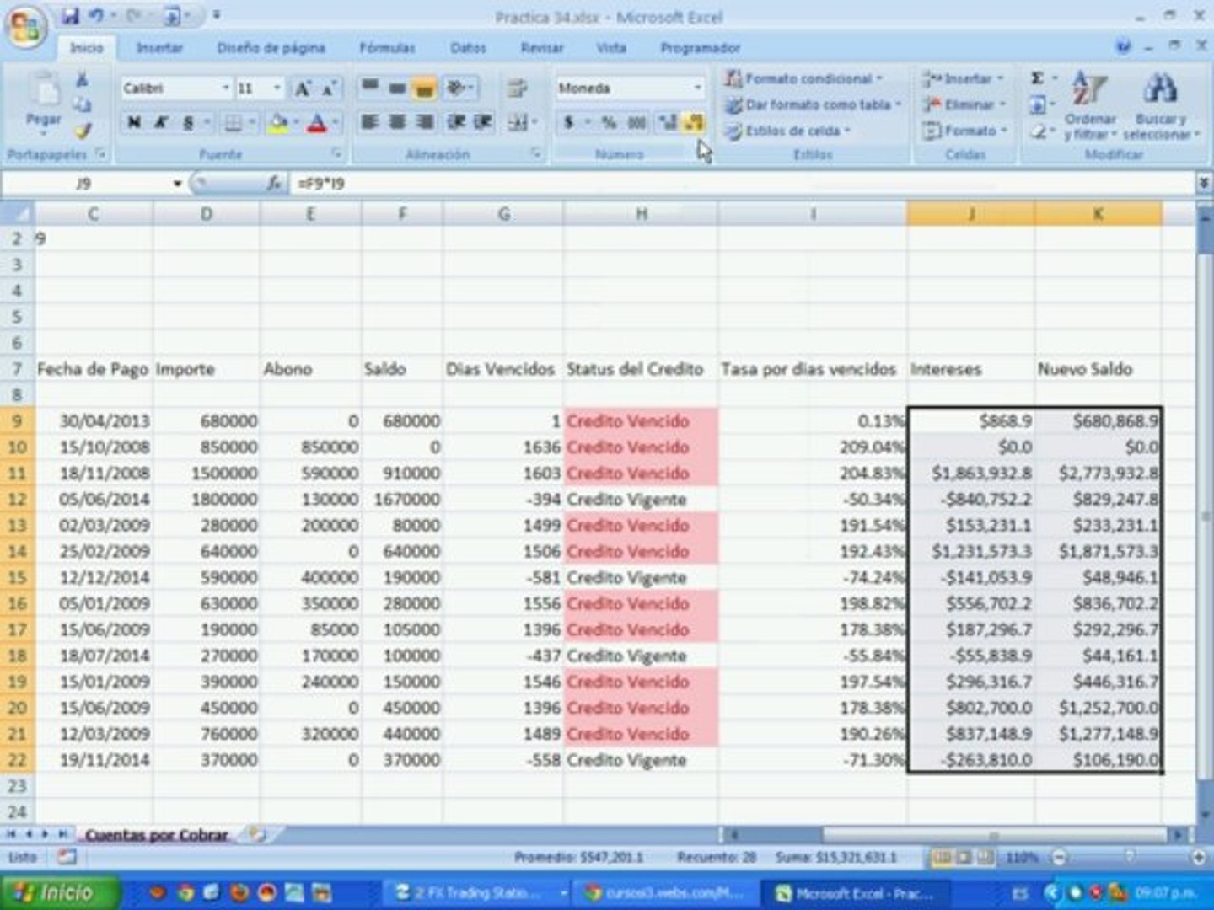Open Excel help with the question mark
This screenshot has width=1214, height=910.
pos(1123,47)
